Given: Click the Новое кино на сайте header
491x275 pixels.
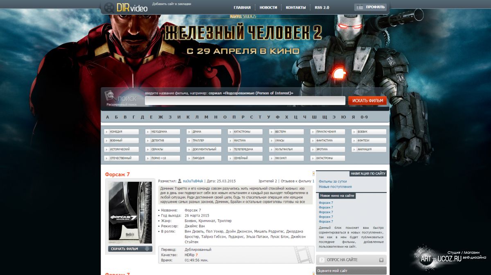Looking at the screenshot, I should pos(337,196).
